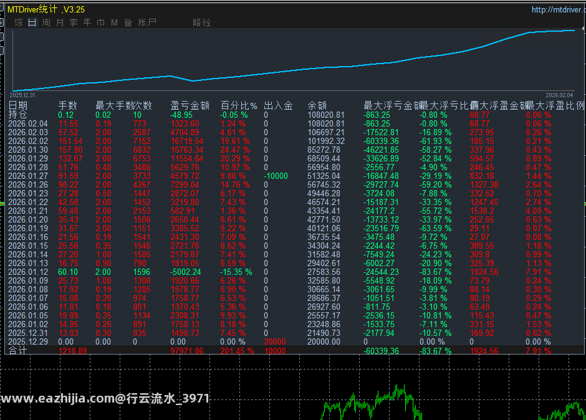This screenshot has height=420, width=586.
Task: Click the 盈亏金额 column header
Action: tap(190, 106)
